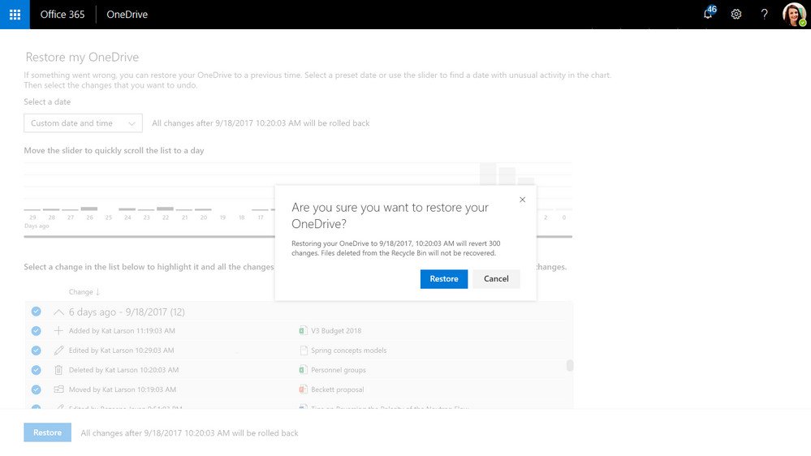Sort by the Change column header

(x=84, y=291)
